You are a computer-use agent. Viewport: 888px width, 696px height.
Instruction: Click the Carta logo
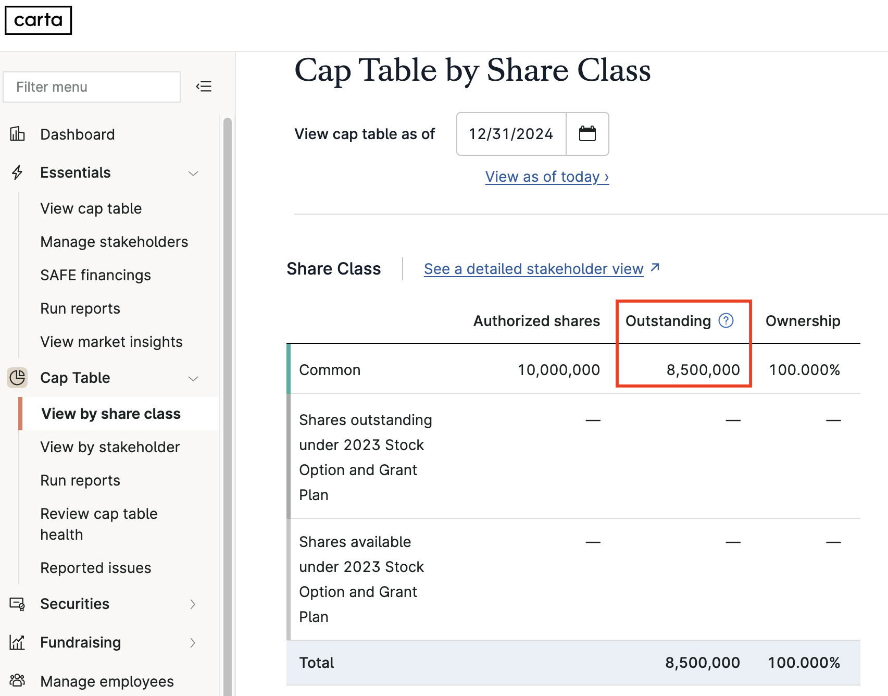(x=38, y=20)
